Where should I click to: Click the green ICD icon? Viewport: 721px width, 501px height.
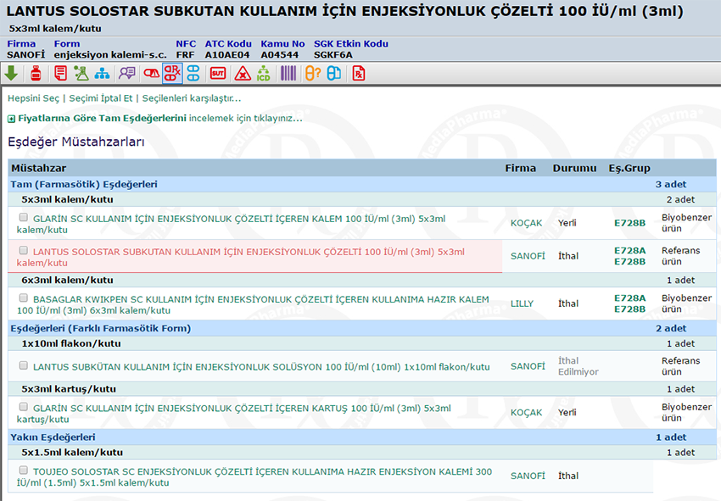tap(264, 73)
